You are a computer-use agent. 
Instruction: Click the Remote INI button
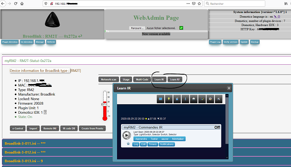[50, 128]
